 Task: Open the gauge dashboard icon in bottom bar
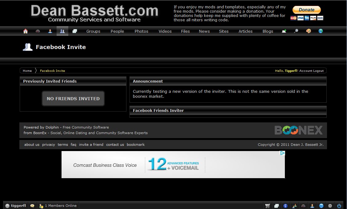303,206
